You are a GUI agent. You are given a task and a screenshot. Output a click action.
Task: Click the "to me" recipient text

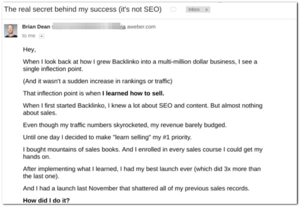pyautogui.click(x=29, y=36)
